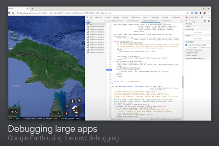Screen dimensions: 219x146
Task: Follow the earthwasm.wasm debug info link
Action: tap(166, 119)
